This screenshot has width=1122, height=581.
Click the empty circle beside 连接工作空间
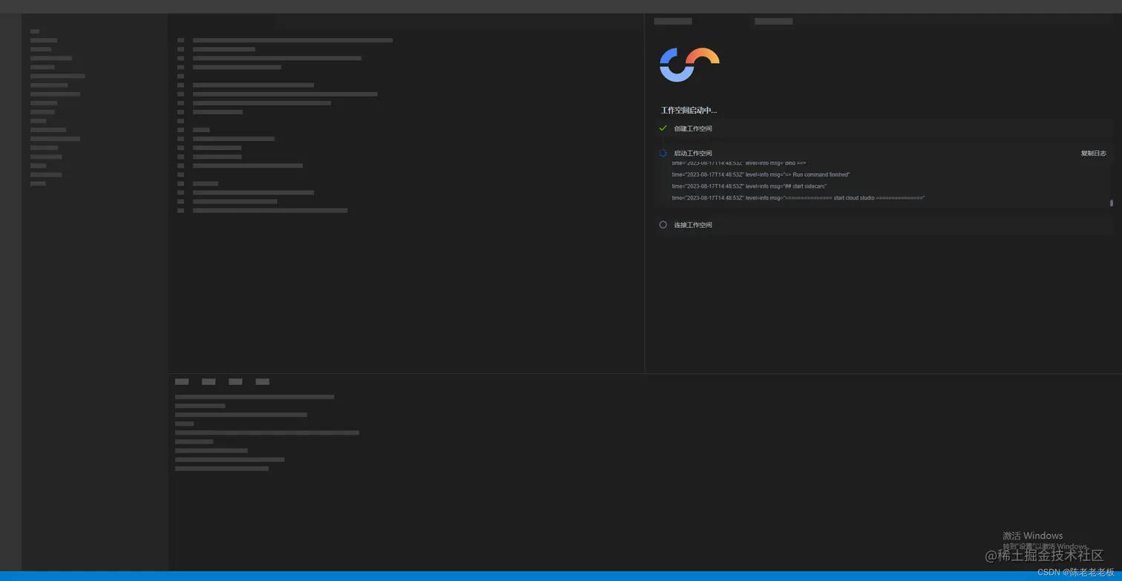663,225
